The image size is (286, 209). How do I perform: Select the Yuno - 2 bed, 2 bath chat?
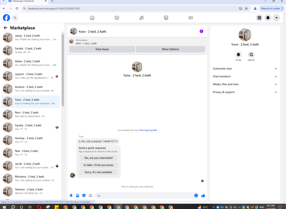[31, 102]
